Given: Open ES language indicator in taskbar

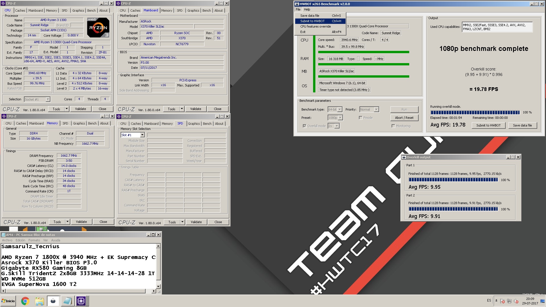Looking at the screenshot, I should coord(489,300).
